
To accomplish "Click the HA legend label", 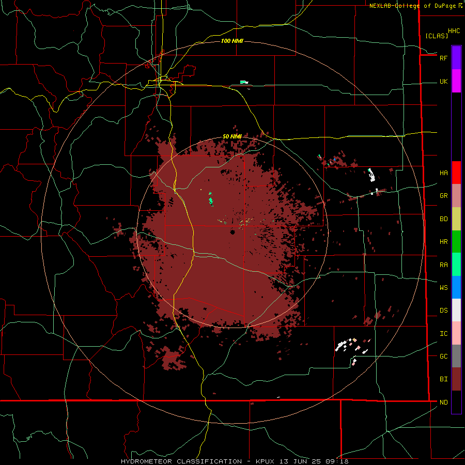I will click(443, 173).
